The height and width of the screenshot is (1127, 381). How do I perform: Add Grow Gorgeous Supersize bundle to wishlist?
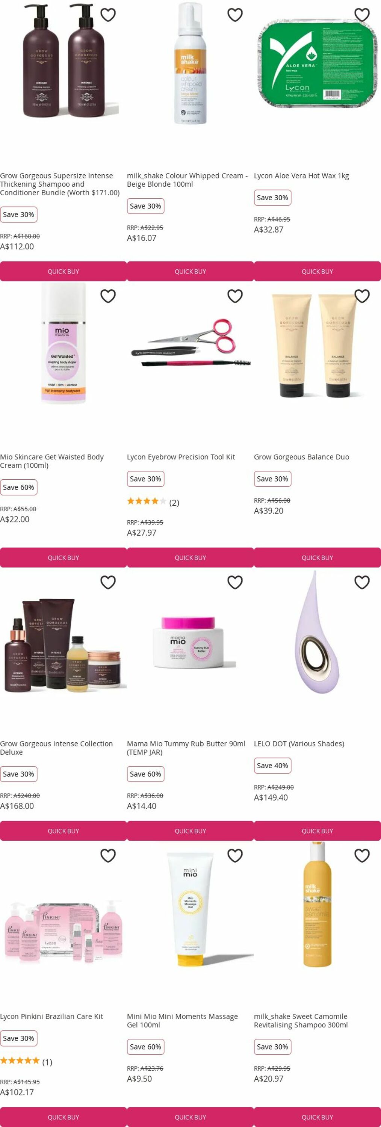[108, 15]
